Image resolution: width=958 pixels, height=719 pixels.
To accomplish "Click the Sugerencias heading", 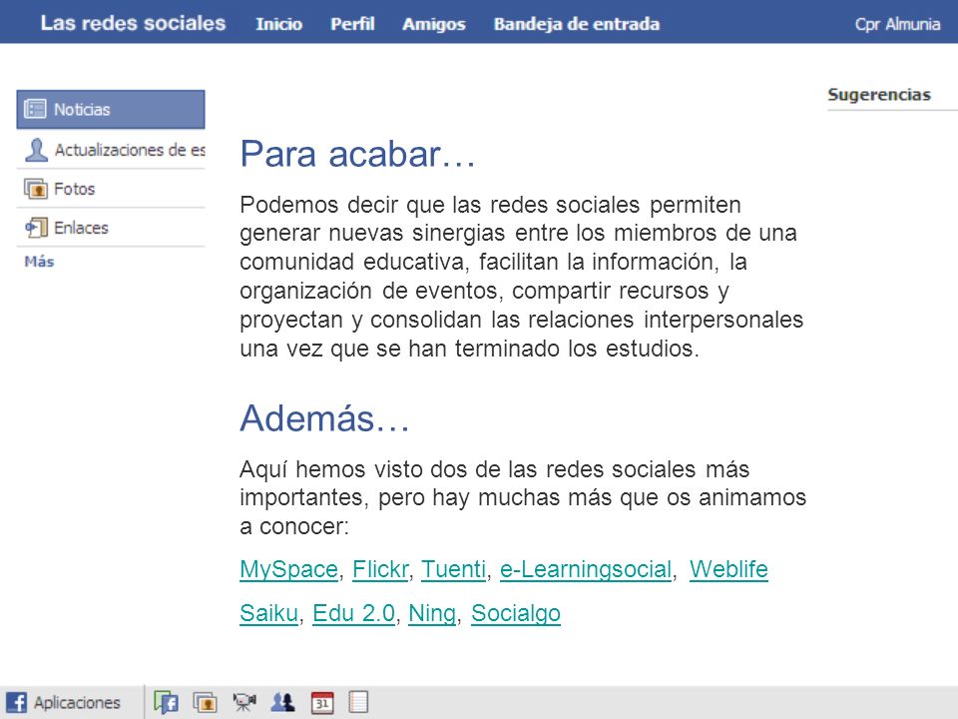I will 879,95.
